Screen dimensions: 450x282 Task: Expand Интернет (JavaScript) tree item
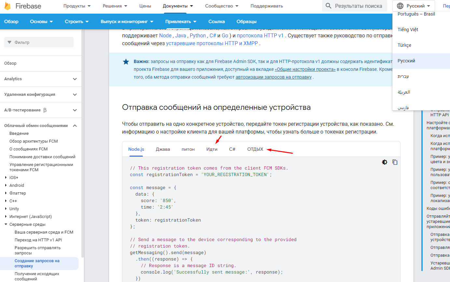(x=6, y=217)
